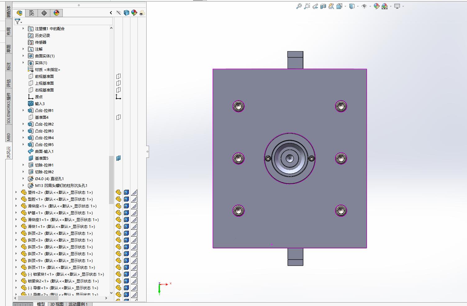Collapse the display pane with chevron
Viewport: 467px width, 306px height.
point(111,13)
